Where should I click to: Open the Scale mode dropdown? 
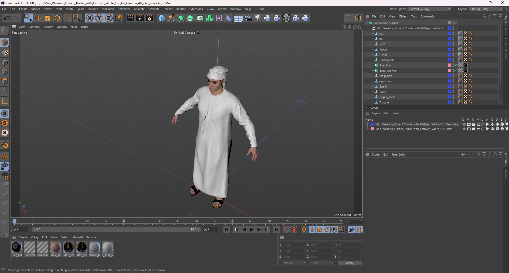tap(322, 263)
